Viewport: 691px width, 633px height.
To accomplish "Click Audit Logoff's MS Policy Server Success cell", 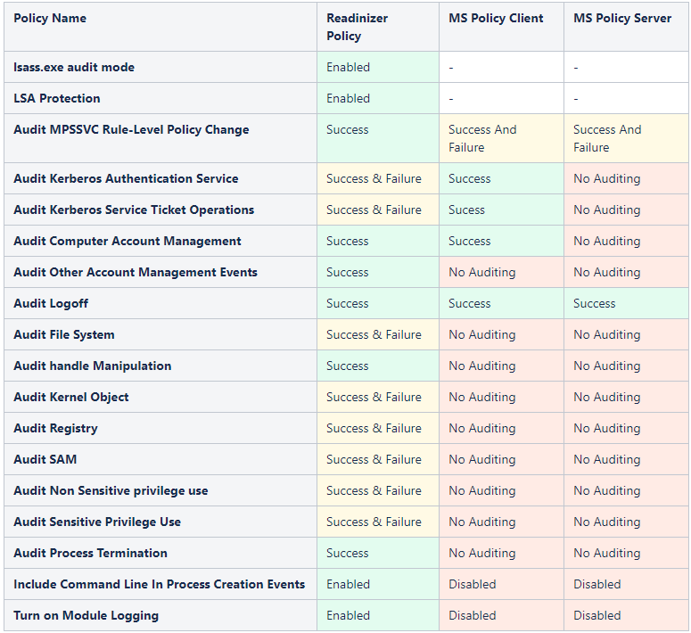I will [x=594, y=304].
